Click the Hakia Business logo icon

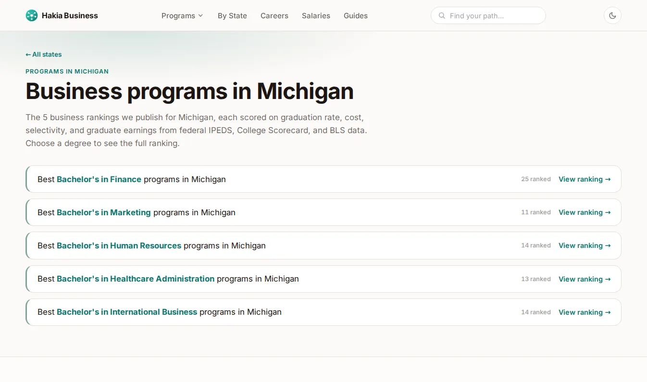click(x=32, y=15)
